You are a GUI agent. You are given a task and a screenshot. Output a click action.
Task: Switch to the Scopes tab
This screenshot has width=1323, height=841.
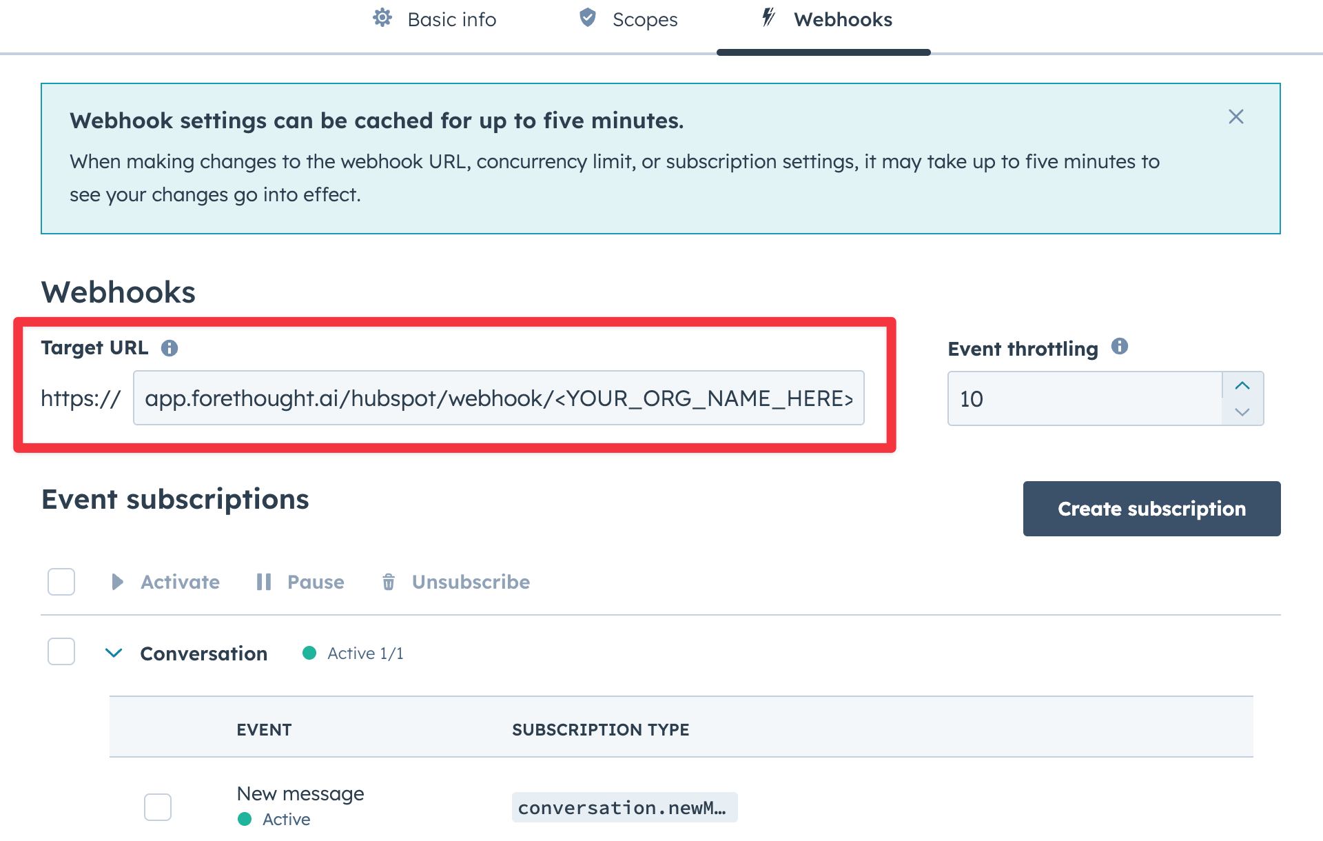point(628,19)
